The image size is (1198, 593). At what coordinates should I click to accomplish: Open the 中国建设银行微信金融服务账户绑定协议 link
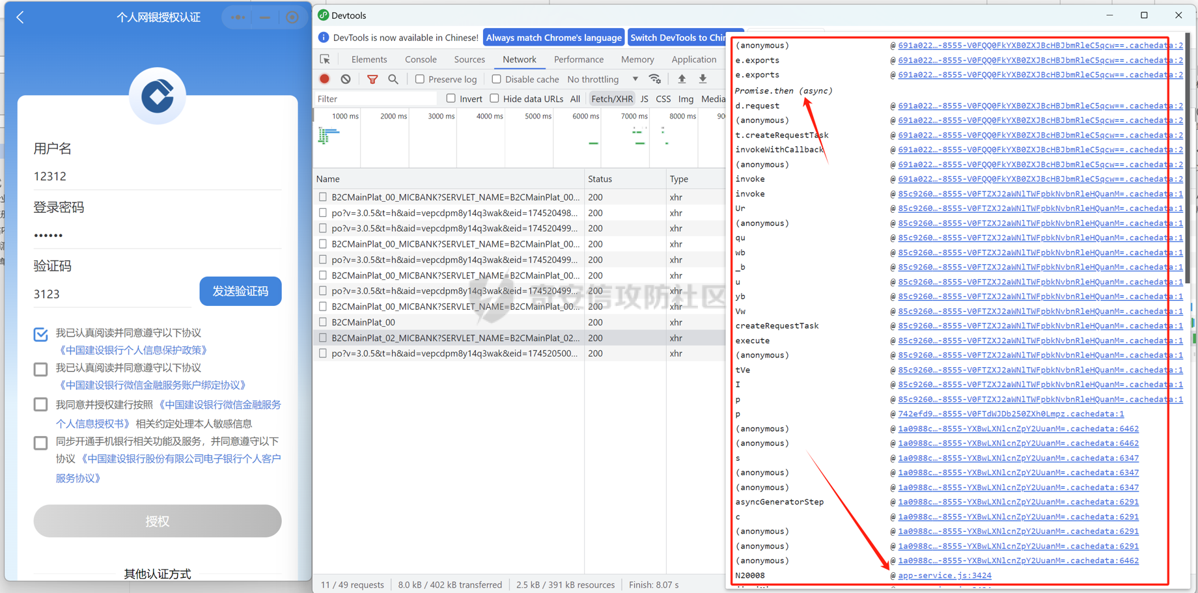click(153, 385)
